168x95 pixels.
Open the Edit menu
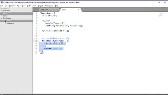point(6,6)
